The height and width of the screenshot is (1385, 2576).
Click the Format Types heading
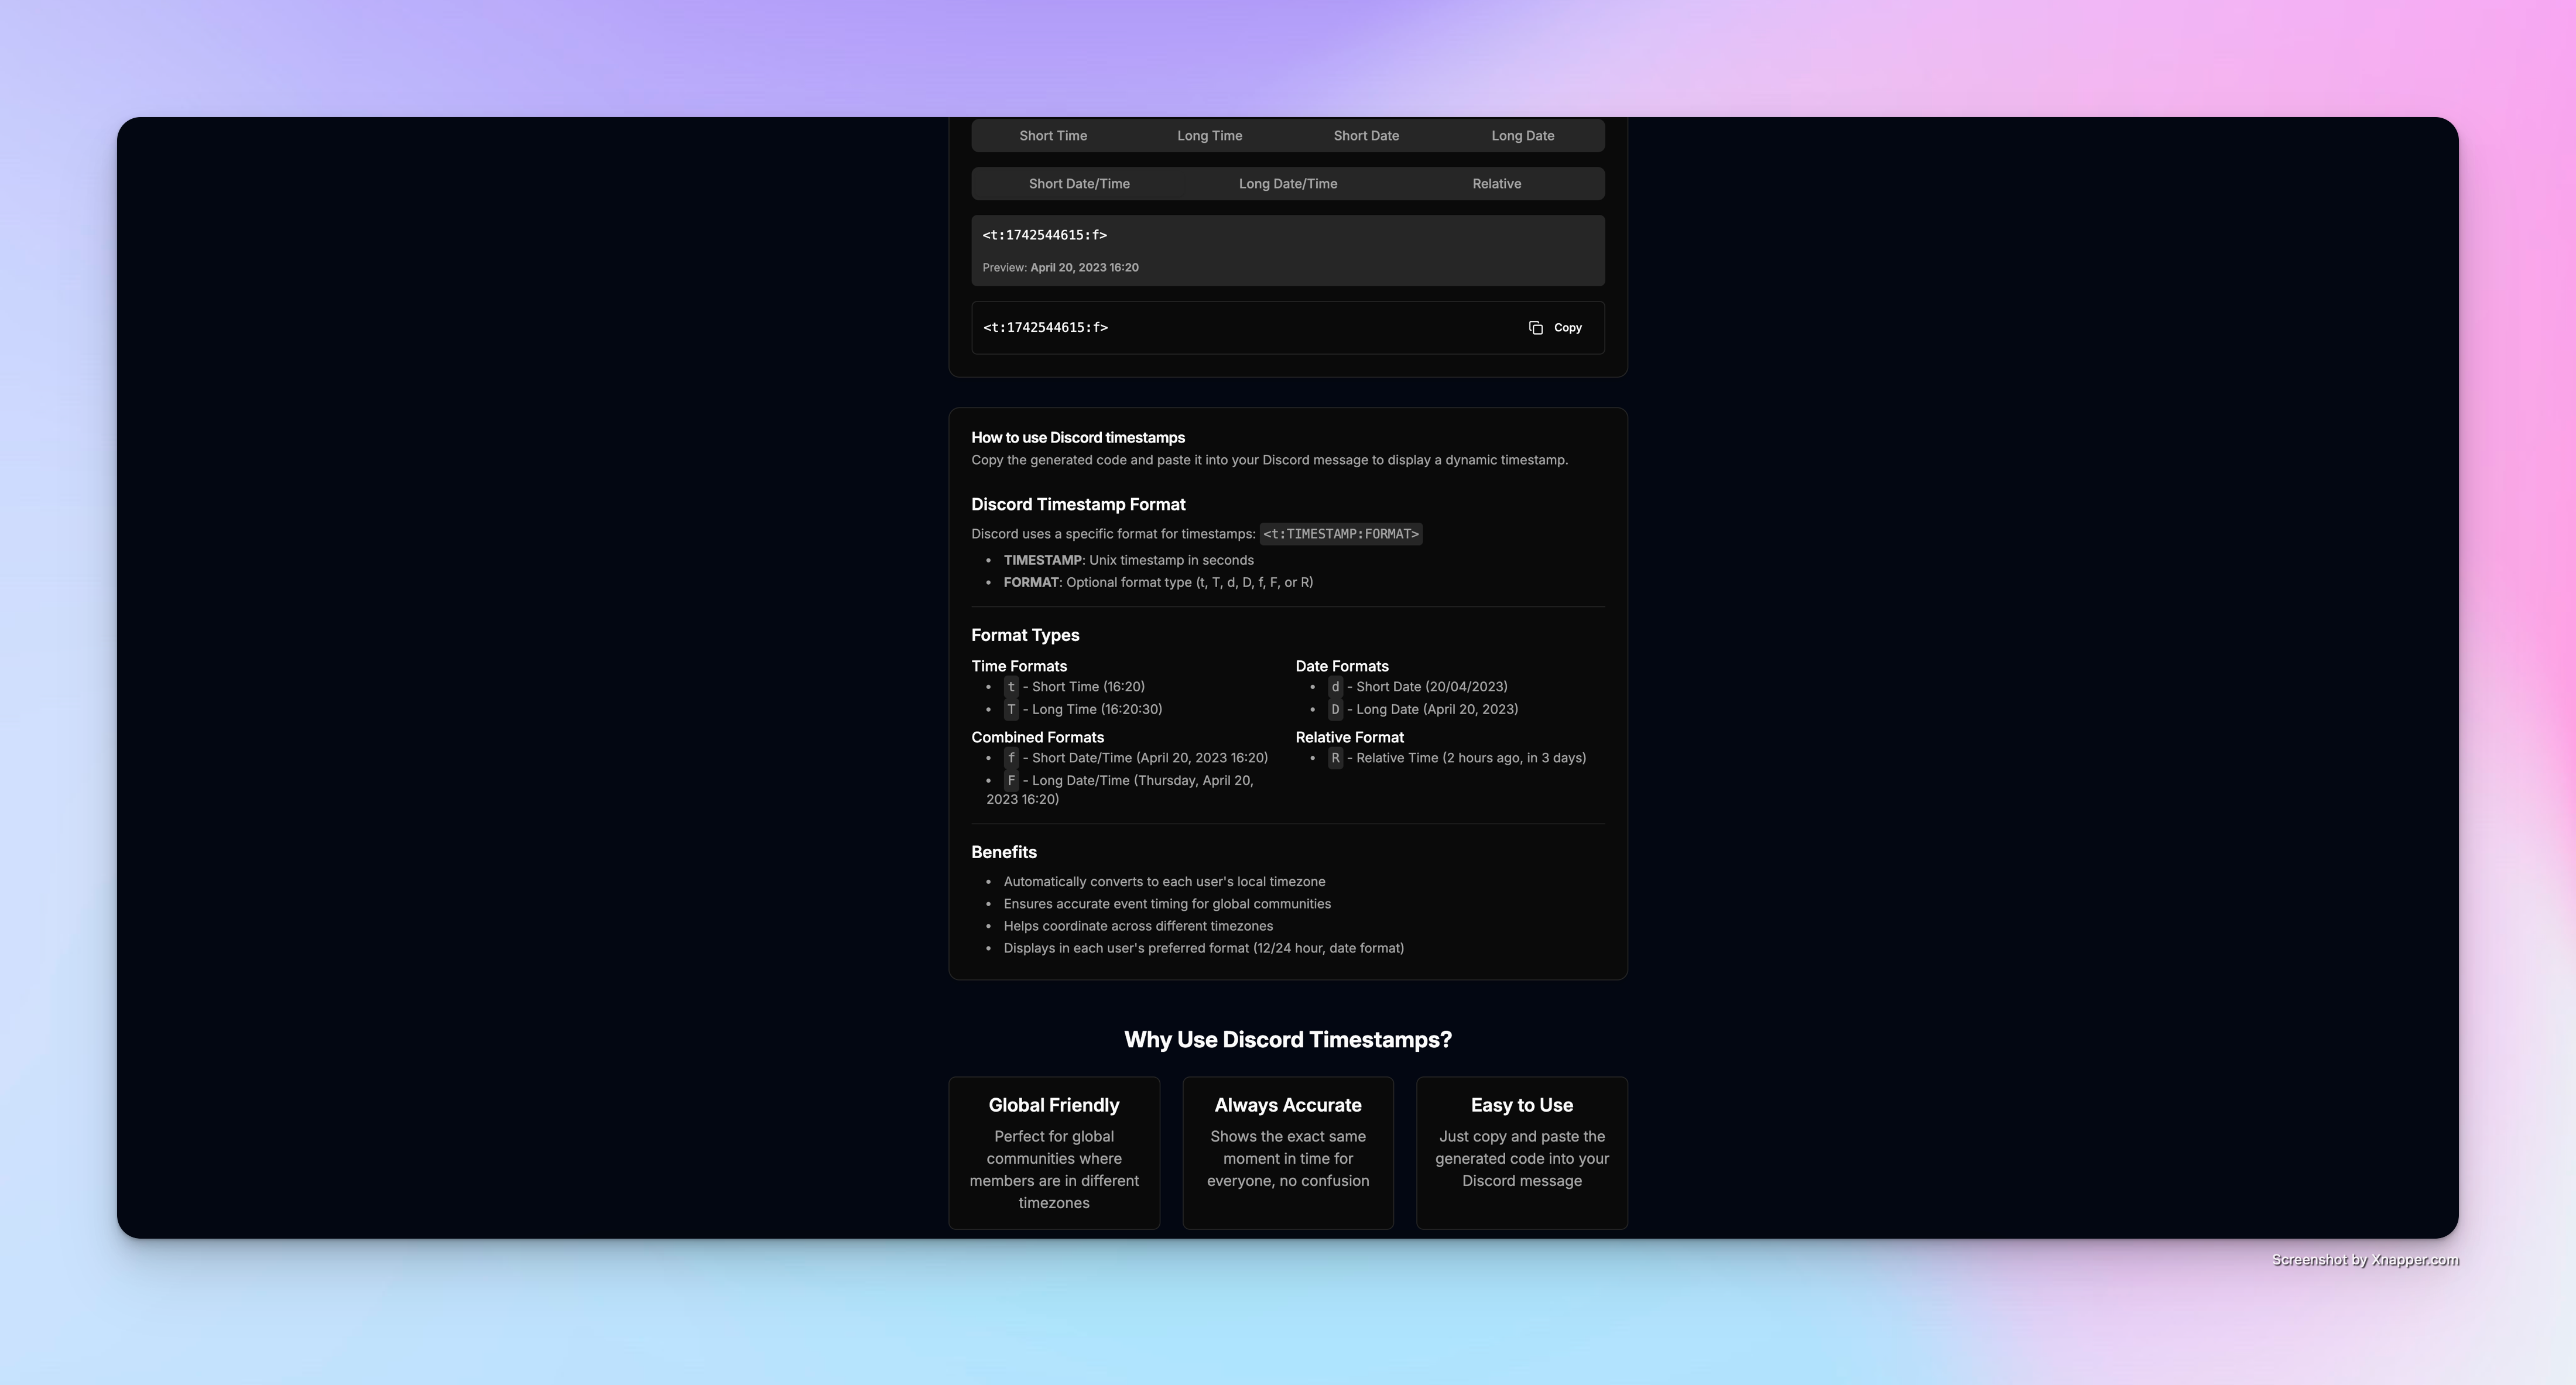tap(1025, 636)
